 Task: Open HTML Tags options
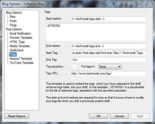pyautogui.click(x=17, y=42)
